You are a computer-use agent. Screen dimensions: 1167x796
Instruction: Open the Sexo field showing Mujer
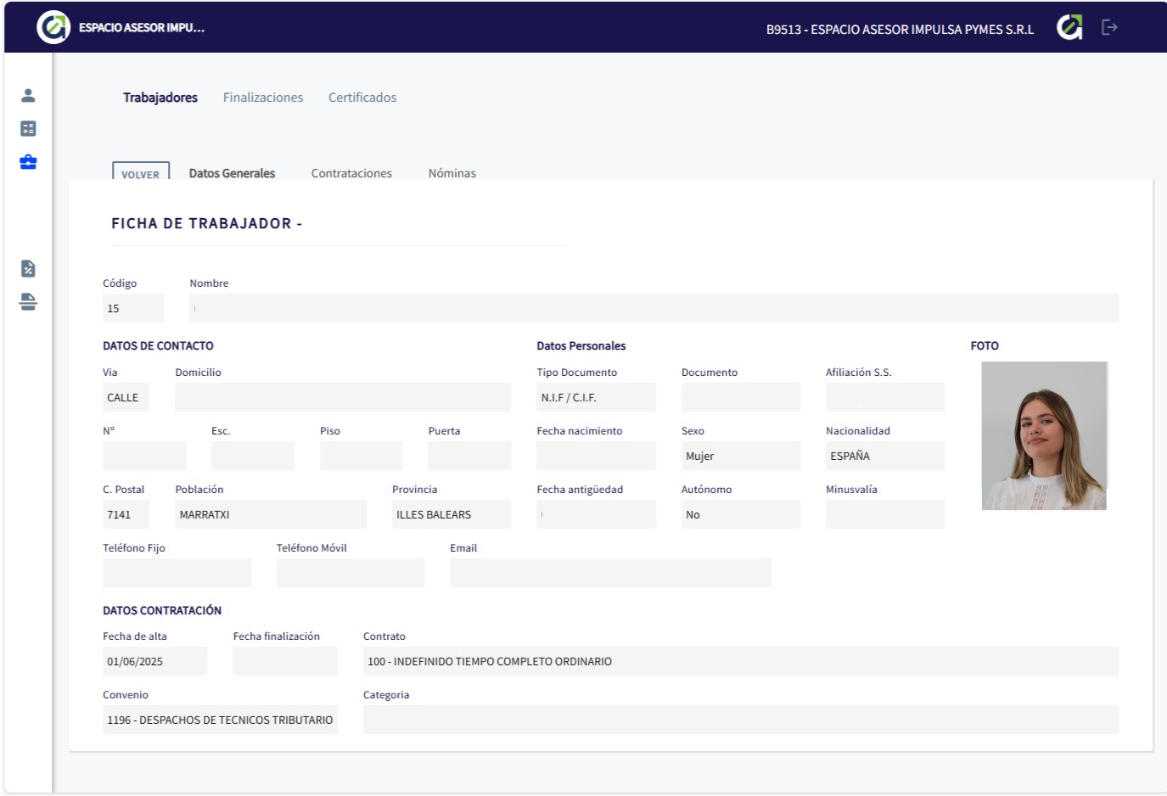point(740,457)
